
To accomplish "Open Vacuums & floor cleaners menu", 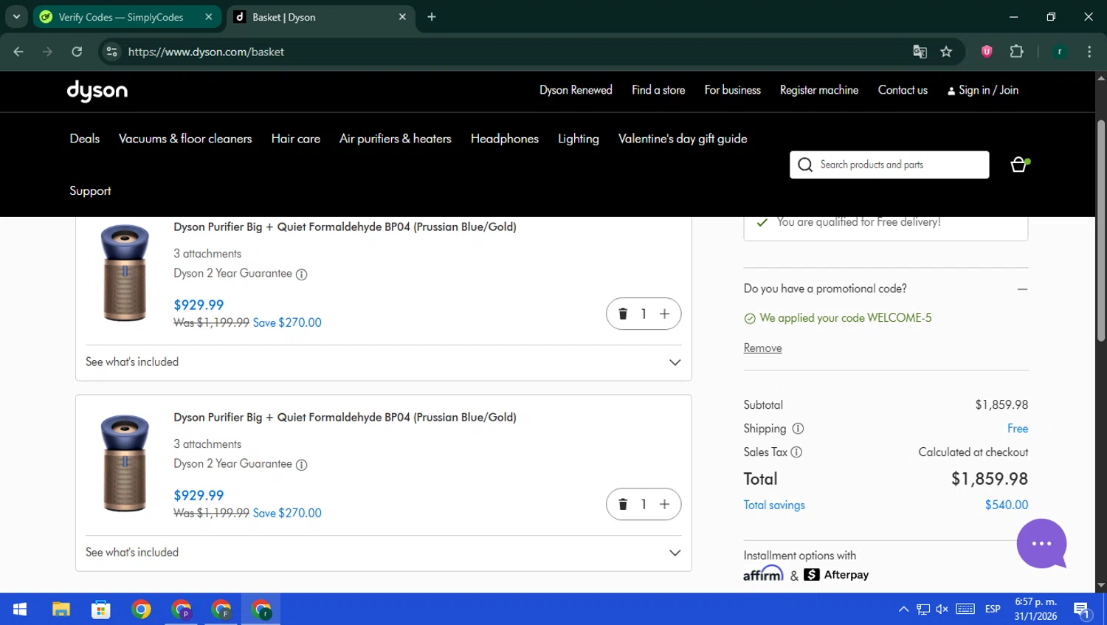I will [x=185, y=139].
